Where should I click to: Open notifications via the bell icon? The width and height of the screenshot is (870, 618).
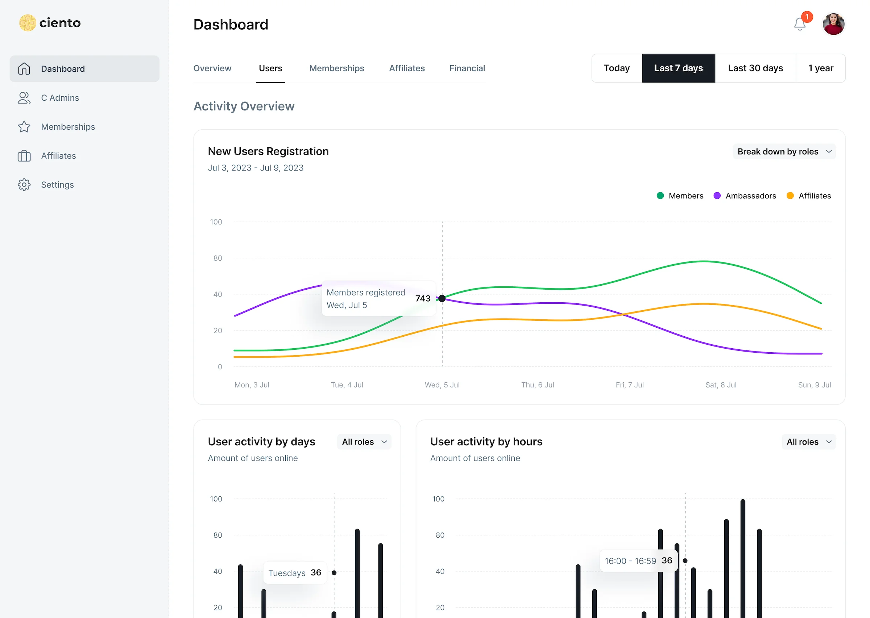(x=800, y=24)
